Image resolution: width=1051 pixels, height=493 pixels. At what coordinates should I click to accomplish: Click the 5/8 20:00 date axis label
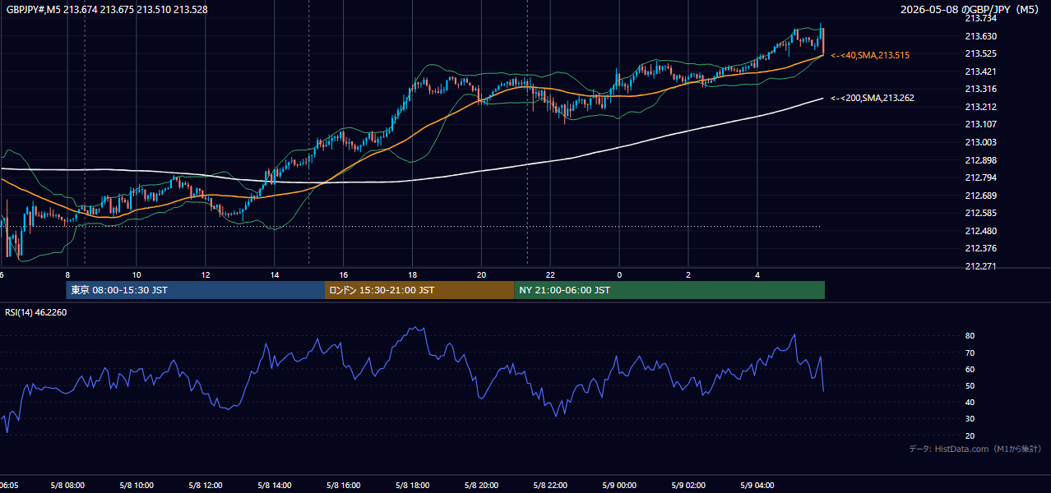pos(482,486)
